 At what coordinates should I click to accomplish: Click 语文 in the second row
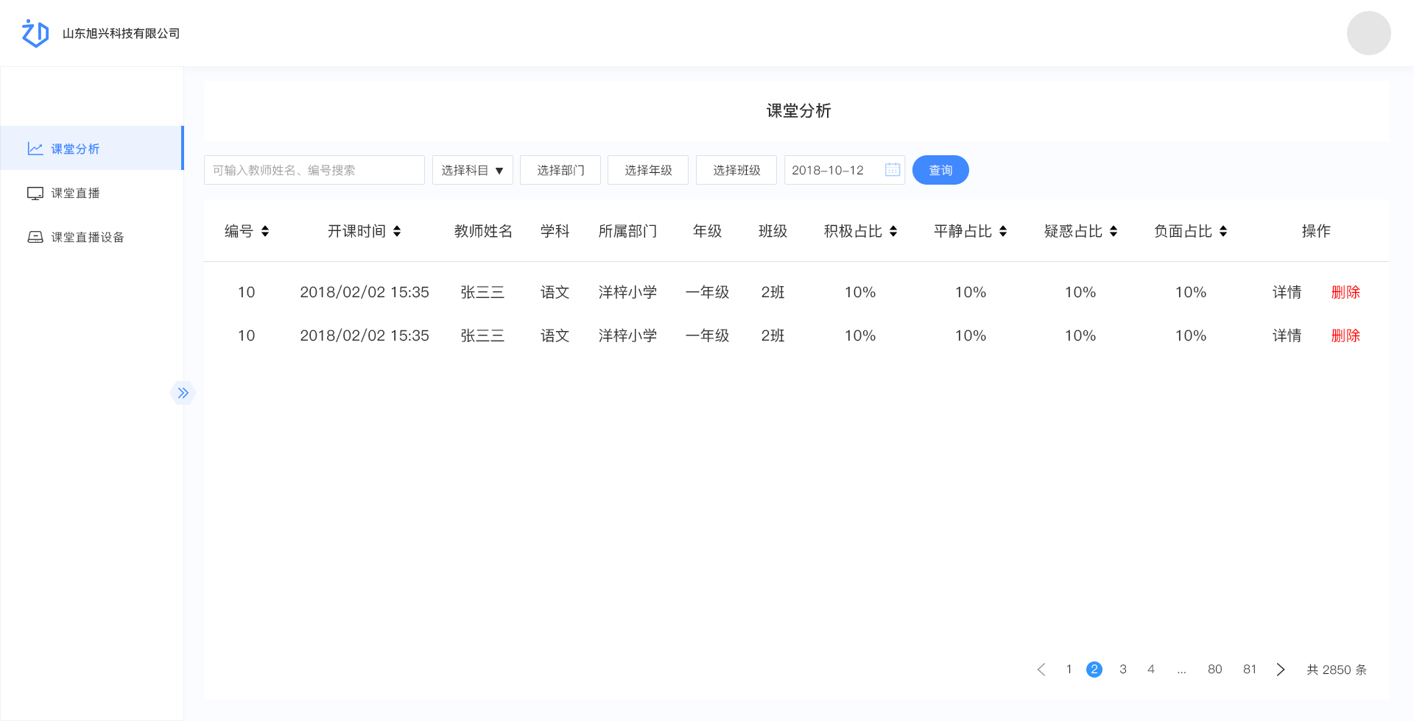[x=555, y=335]
